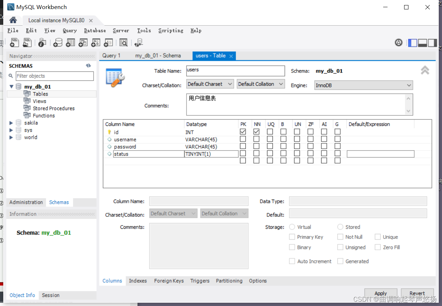This screenshot has width=442, height=306.
Task: Create a new view toolbar icon
Action: tap(83, 43)
